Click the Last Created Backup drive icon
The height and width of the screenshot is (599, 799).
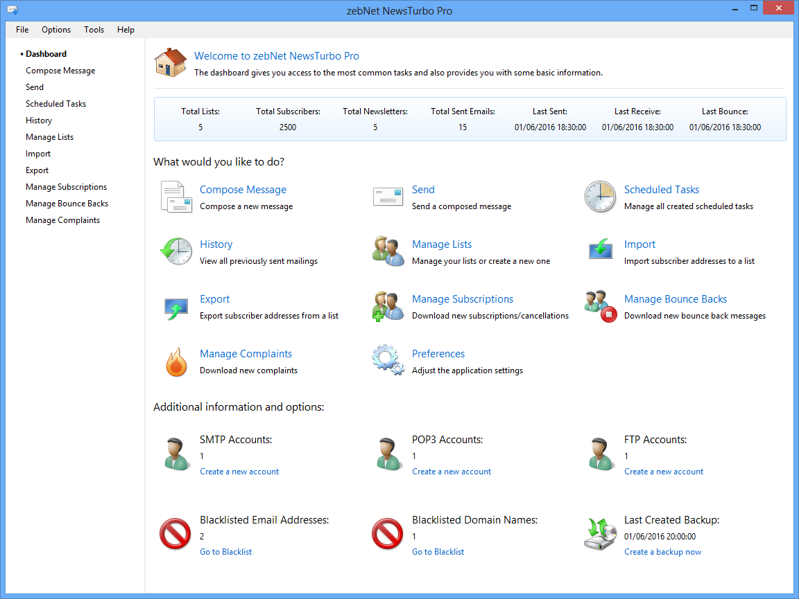(x=600, y=535)
